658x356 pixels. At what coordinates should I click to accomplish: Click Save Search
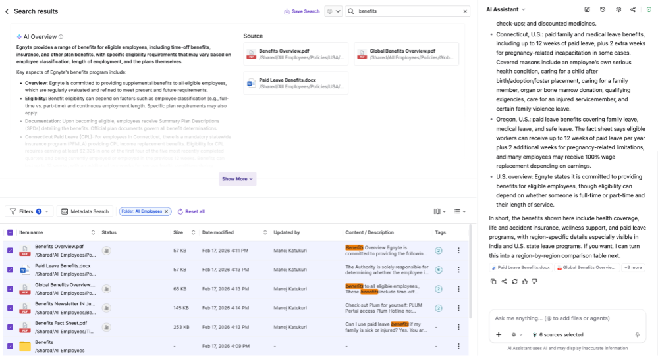[302, 11]
